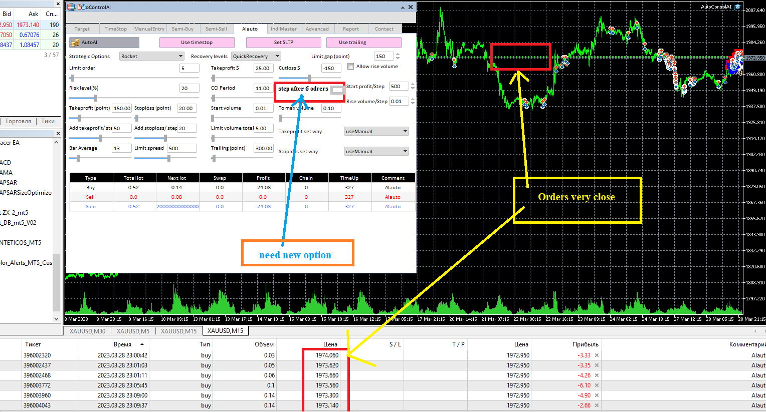
Task: Click the Risk level(%) slider handle
Action: pyautogui.click(x=95, y=98)
